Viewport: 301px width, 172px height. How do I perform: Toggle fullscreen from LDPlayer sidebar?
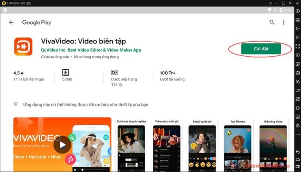pyautogui.click(x=298, y=46)
